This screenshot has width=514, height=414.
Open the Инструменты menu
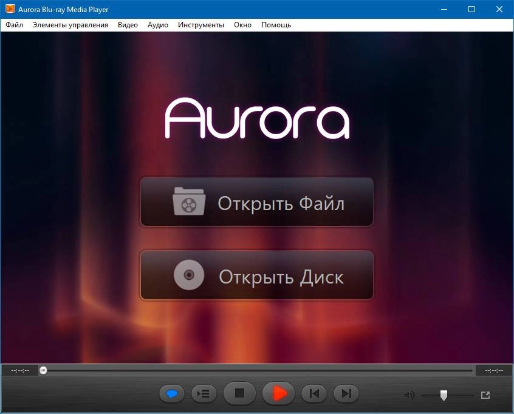(x=201, y=25)
